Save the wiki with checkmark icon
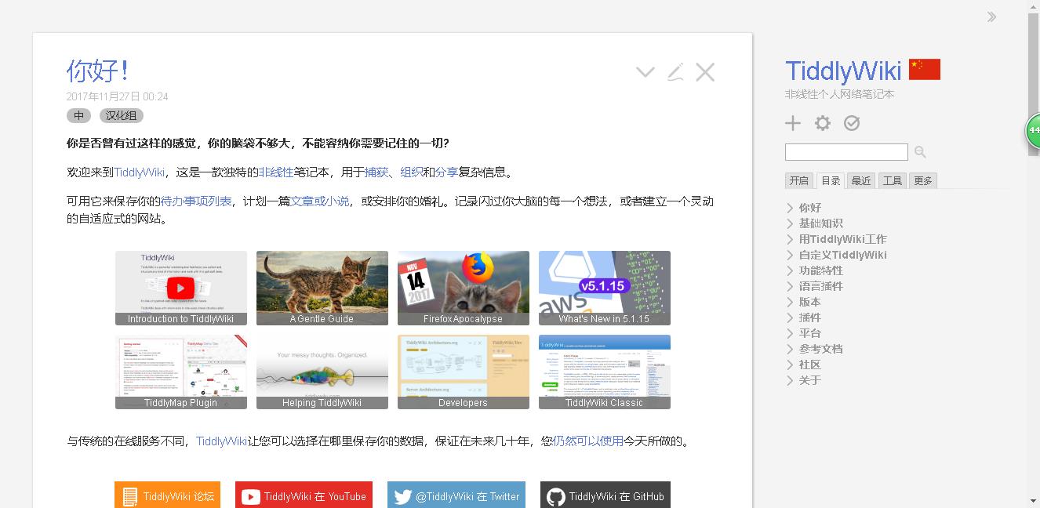This screenshot has width=1040, height=508. click(x=852, y=123)
